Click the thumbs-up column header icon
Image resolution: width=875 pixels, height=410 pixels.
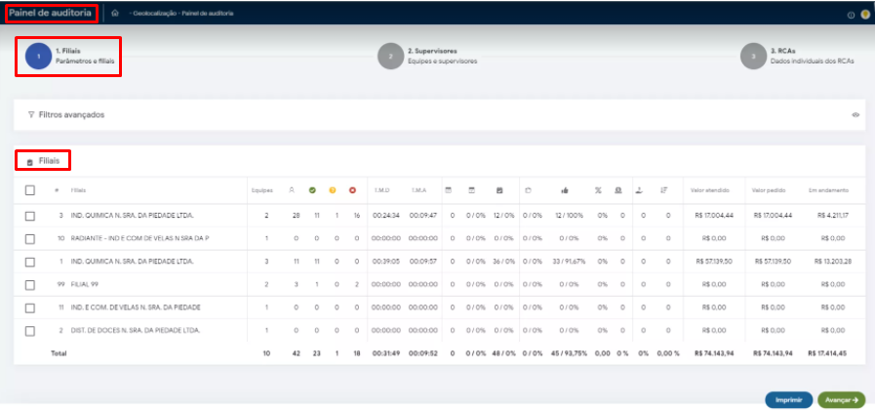566,189
